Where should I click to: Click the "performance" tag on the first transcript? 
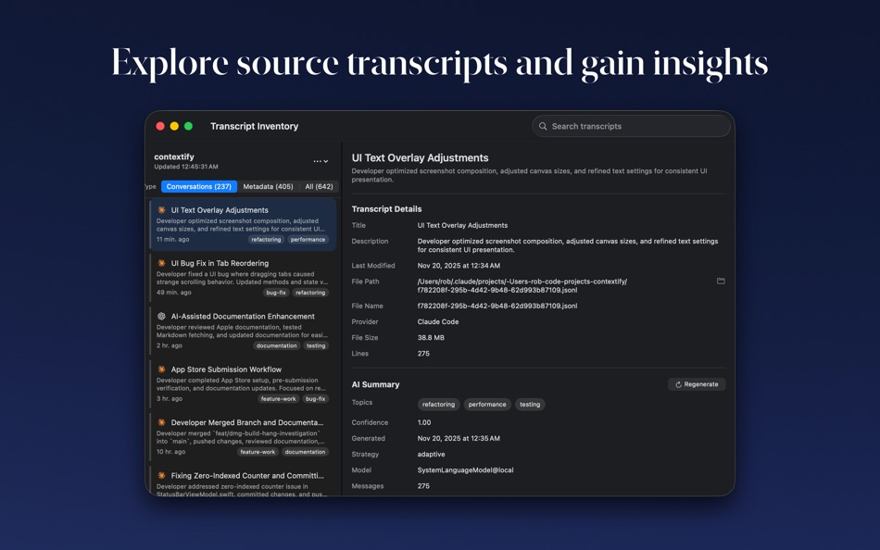tap(308, 239)
